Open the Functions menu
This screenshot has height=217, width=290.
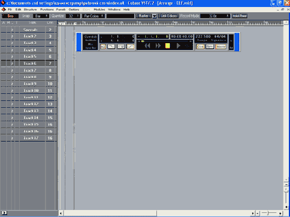[x=47, y=9]
